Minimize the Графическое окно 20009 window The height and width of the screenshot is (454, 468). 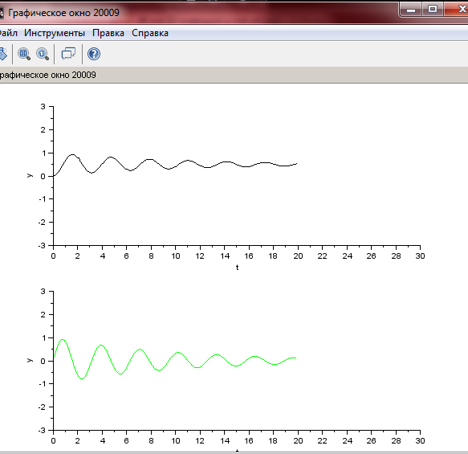[411, 10]
